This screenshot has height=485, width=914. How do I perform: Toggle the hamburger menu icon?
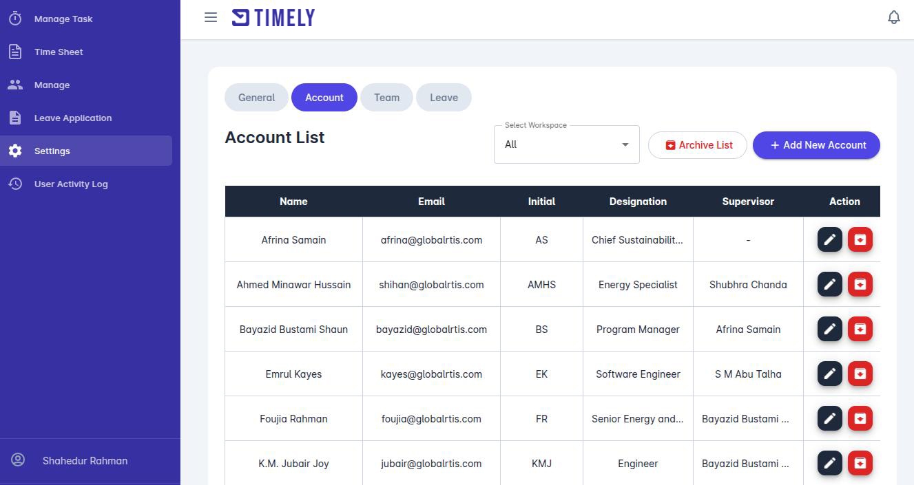tap(211, 18)
